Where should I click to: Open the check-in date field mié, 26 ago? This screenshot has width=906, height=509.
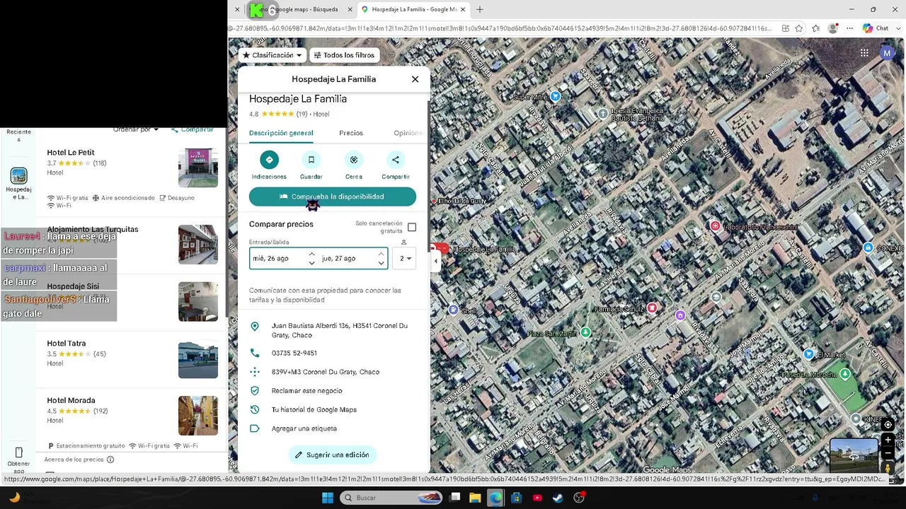point(284,259)
